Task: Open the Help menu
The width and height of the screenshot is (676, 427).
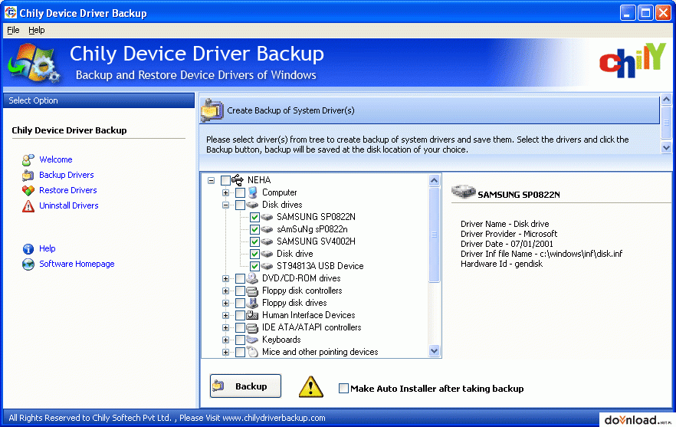Action: point(37,30)
